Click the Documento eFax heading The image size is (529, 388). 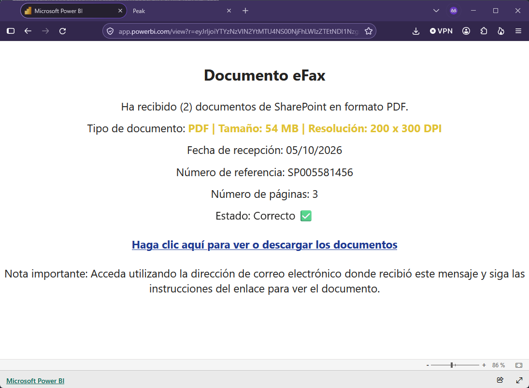coord(265,75)
